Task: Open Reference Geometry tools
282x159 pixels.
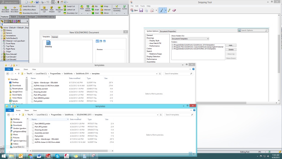Action: tap(117, 9)
